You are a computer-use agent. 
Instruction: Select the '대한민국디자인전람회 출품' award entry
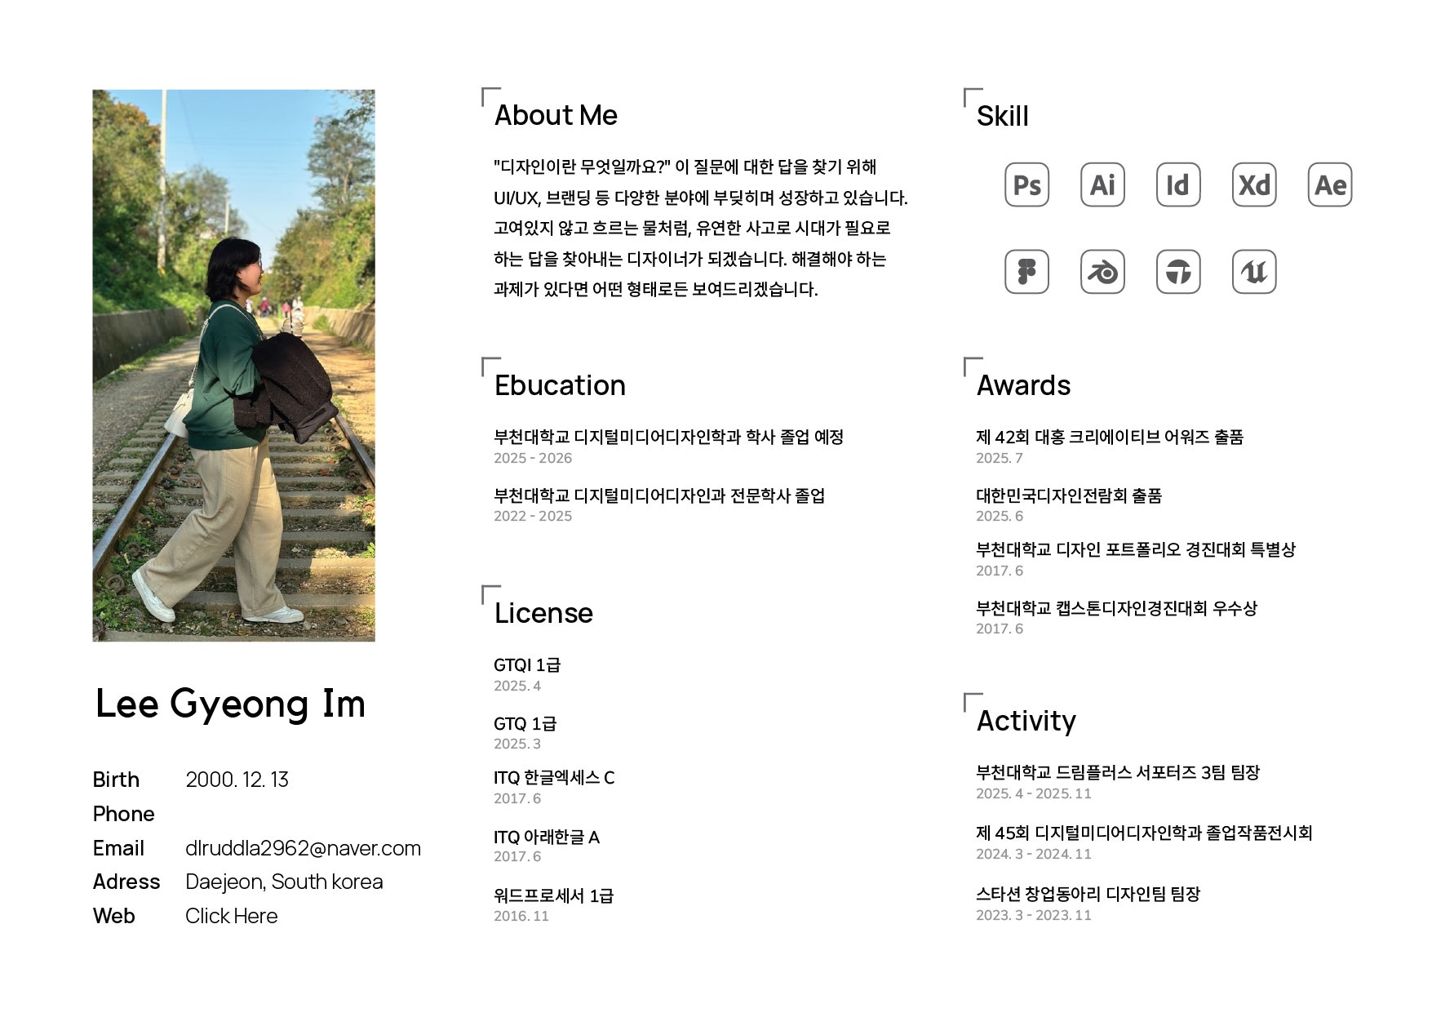point(1068,495)
